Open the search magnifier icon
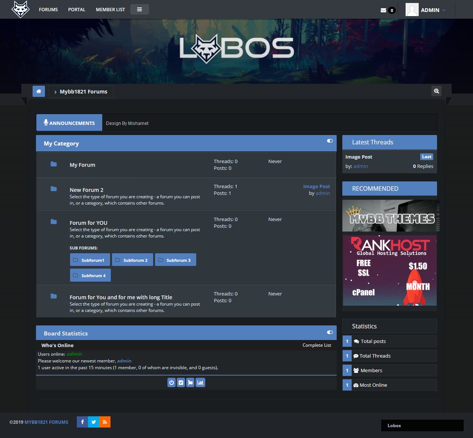 click(436, 91)
